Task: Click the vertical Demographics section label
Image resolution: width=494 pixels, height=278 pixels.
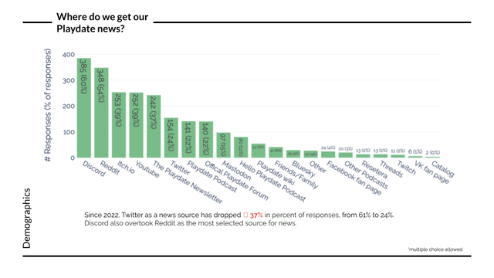Action: [x=27, y=218]
